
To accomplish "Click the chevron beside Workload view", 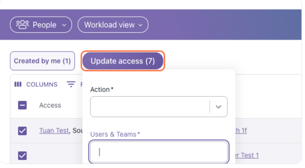I will click(x=140, y=25).
